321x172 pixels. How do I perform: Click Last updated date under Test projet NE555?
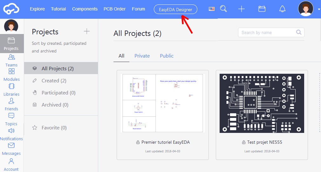tap(262, 151)
